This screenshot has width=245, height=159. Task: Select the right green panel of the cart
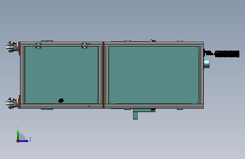tap(154, 75)
